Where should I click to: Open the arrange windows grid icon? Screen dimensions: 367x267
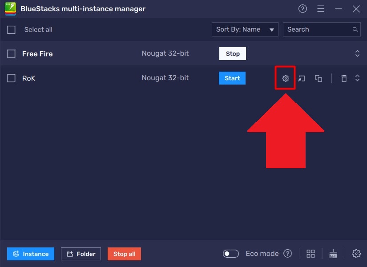click(x=311, y=253)
